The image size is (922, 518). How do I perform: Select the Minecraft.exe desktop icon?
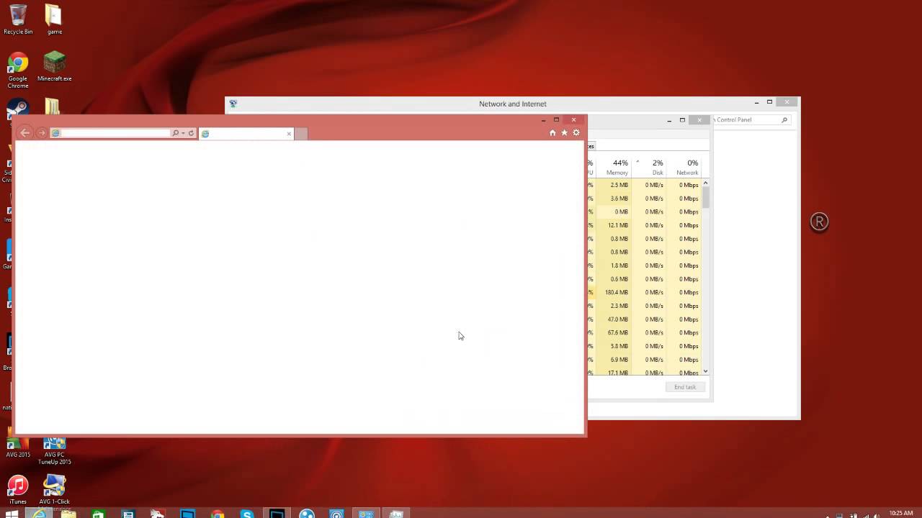tap(55, 67)
